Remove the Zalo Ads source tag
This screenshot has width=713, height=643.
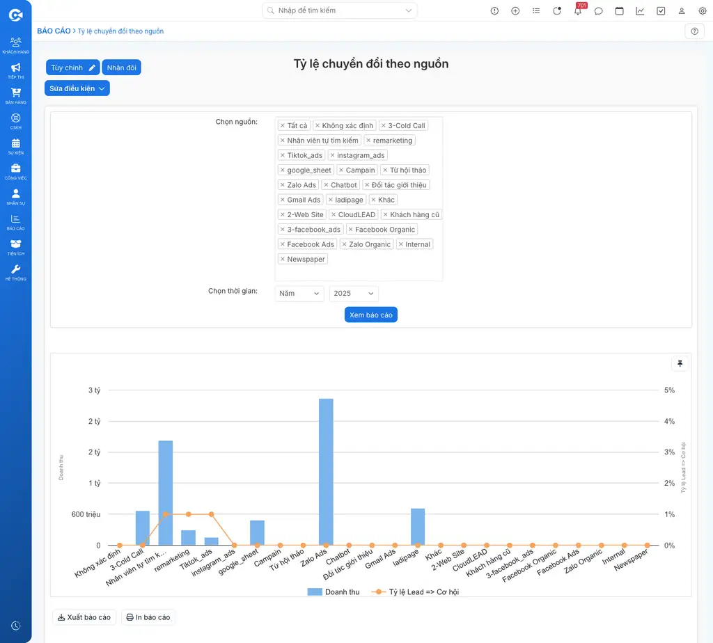point(283,185)
